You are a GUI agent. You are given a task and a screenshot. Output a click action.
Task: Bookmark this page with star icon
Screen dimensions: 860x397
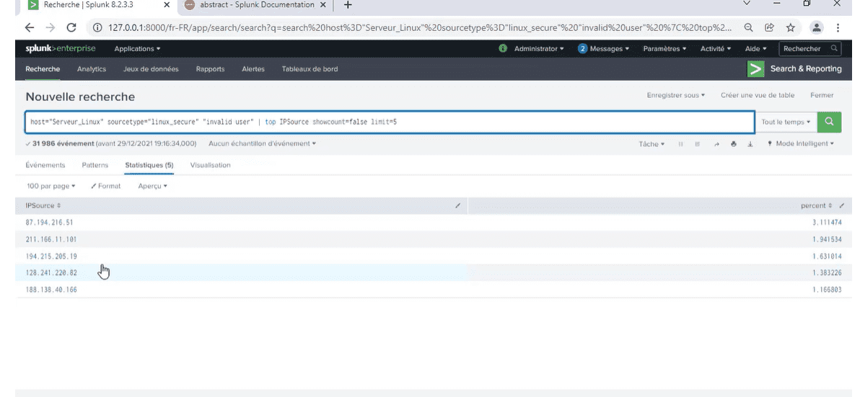790,27
